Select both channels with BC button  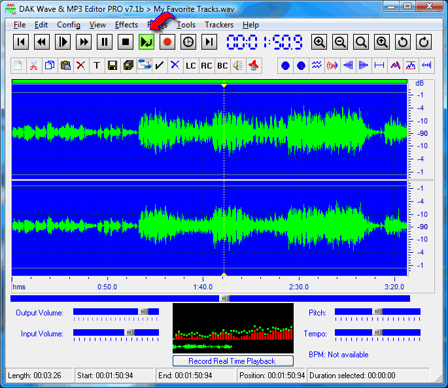[222, 65]
